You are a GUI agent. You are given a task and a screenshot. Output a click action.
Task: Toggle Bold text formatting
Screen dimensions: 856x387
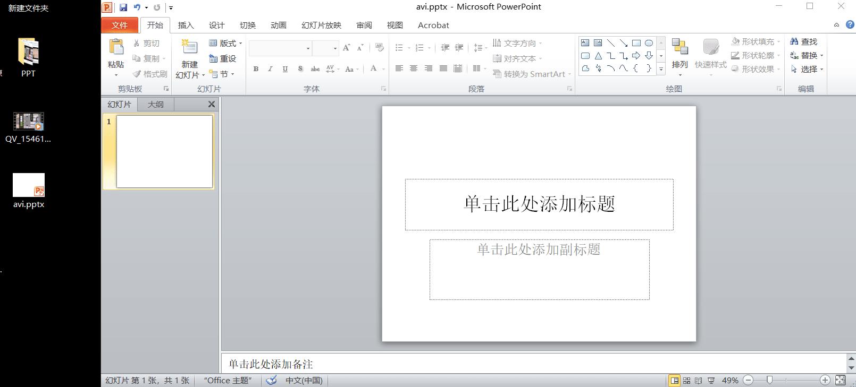(256, 68)
